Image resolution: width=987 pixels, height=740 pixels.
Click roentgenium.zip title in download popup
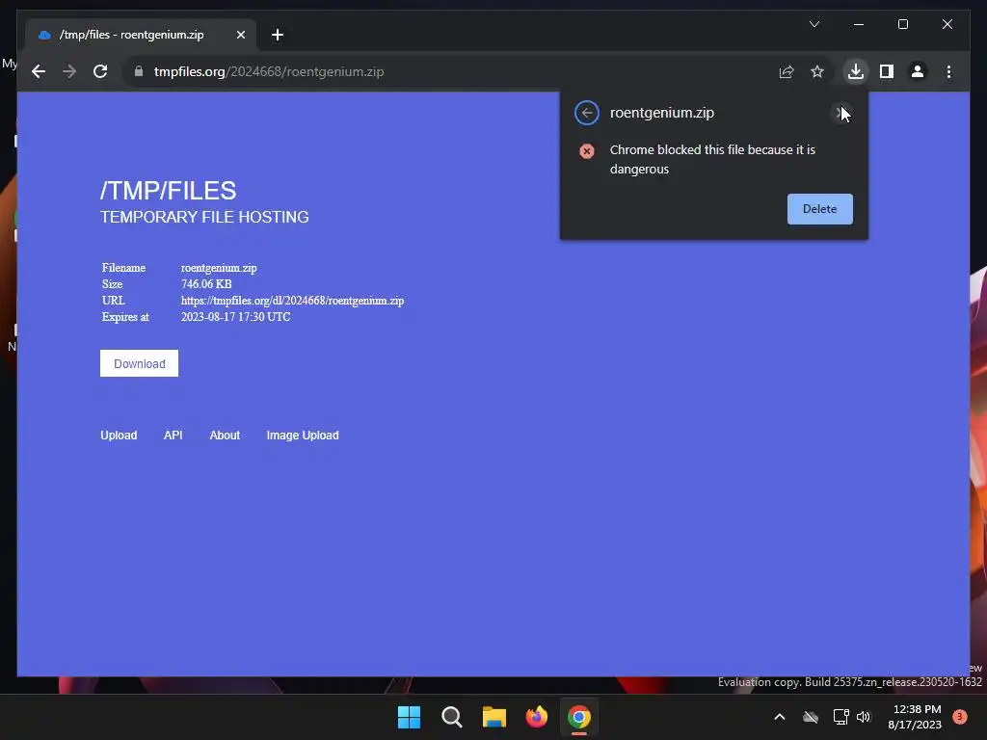[662, 113]
